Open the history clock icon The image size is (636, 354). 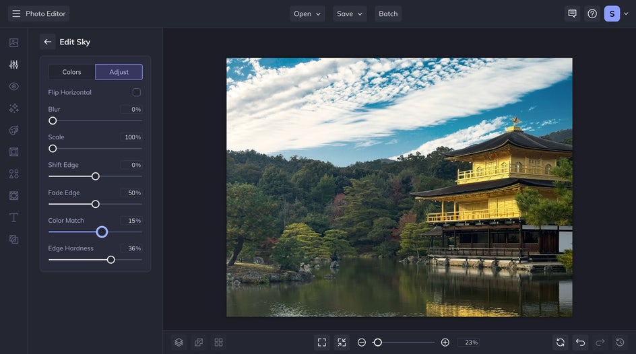(x=621, y=343)
